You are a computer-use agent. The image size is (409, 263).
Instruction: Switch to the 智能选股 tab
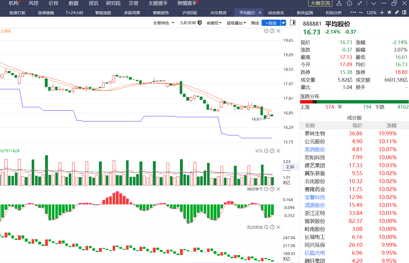[103, 13]
